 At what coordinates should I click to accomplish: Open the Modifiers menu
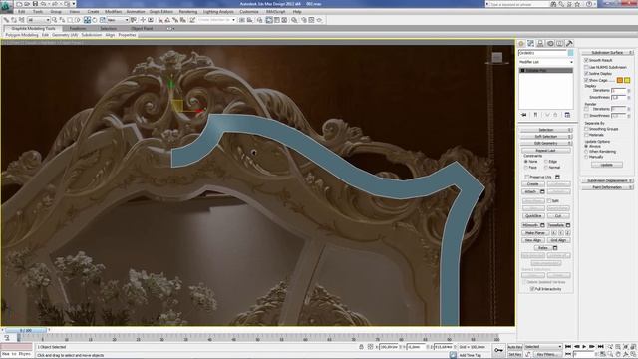coord(113,12)
